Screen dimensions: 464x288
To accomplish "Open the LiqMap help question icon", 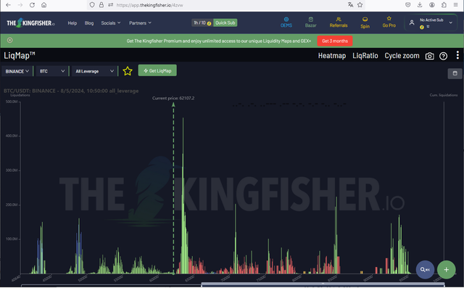I will tap(443, 56).
